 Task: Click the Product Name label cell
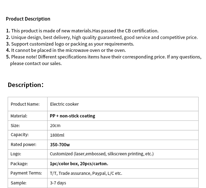pos(25,104)
